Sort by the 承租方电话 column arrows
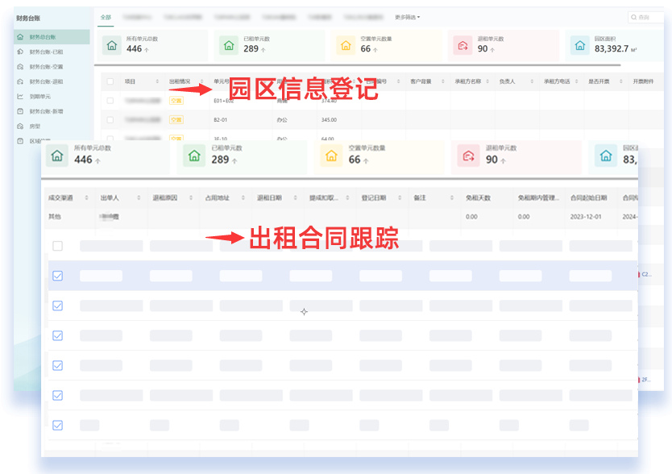Viewport: 672px width, 474px height. pos(576,81)
